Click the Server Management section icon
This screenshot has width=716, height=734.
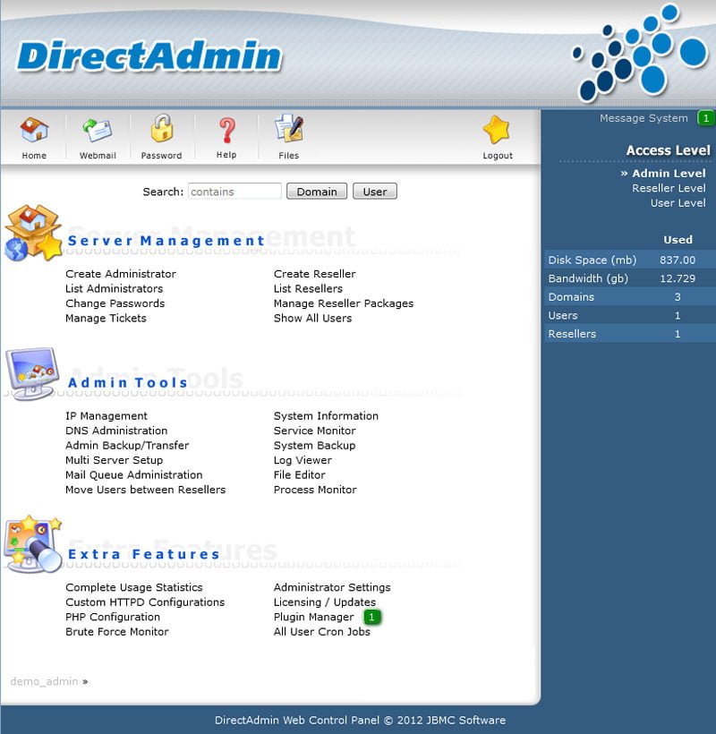[x=32, y=233]
